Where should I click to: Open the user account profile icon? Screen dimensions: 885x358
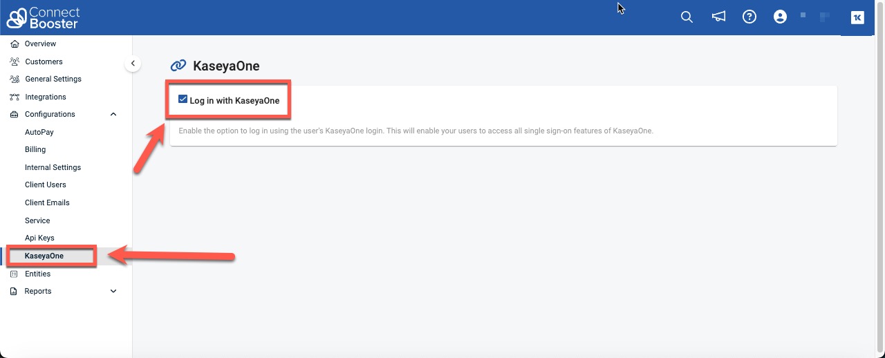click(781, 17)
